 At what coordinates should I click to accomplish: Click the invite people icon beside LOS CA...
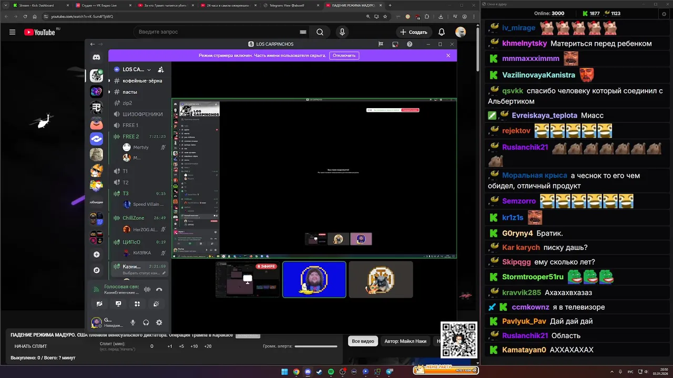tap(161, 69)
